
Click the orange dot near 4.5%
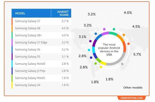(124, 35)
